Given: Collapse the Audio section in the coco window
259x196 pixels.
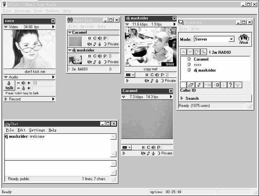Looking at the screenshot, I should (x=6, y=77).
